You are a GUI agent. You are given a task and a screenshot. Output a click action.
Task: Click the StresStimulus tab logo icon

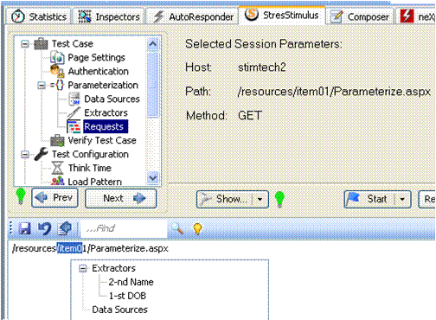[252, 14]
